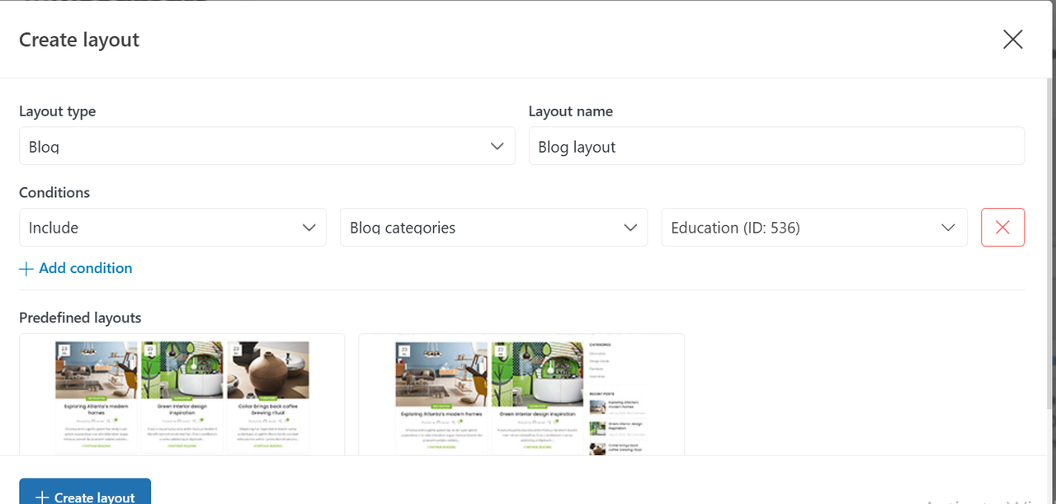Select the three-column predefined layout
The width and height of the screenshot is (1056, 504).
(x=182, y=394)
